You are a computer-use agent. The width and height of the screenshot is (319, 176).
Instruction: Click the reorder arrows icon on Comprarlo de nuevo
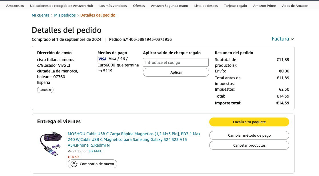(74, 164)
